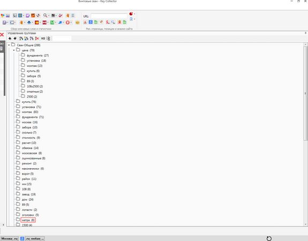Click the circular refresh icon in status bar
This screenshot has height=241, width=308.
coord(269,238)
